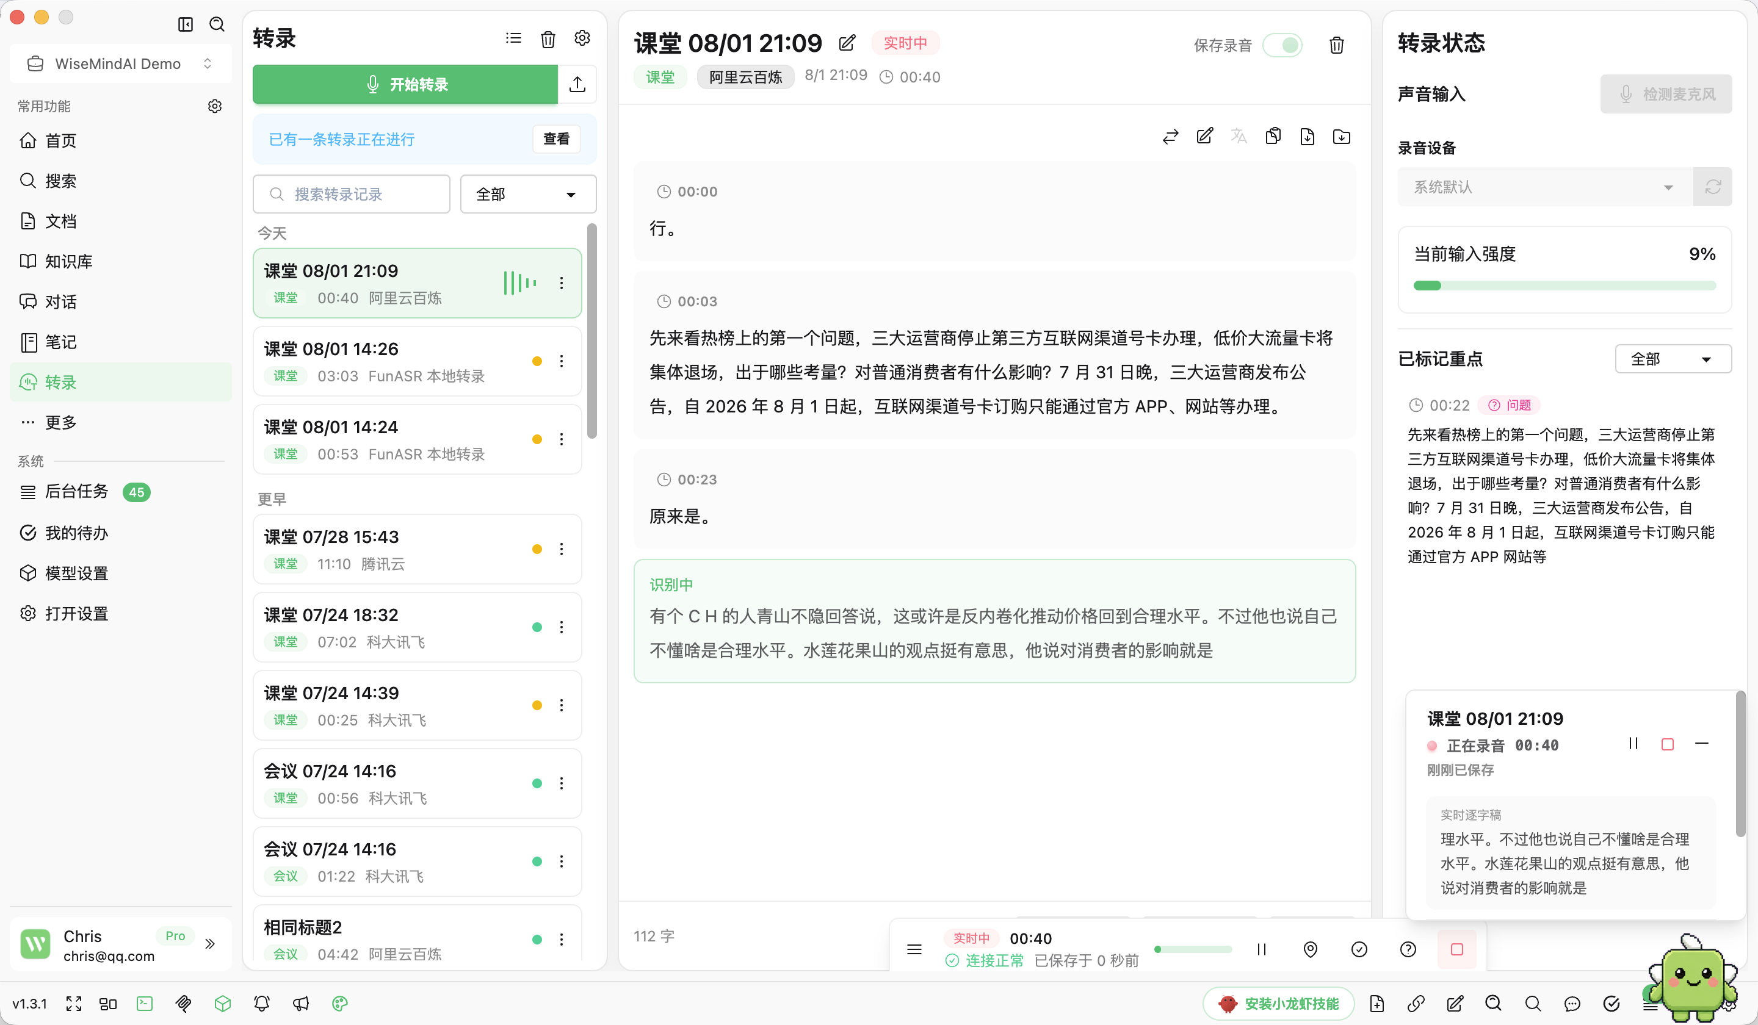Click the theme palette icon in bottom bar
1758x1025 pixels.
pos(340,1004)
